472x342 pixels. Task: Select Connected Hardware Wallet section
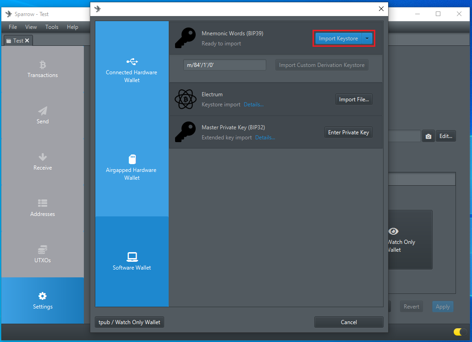[132, 70]
